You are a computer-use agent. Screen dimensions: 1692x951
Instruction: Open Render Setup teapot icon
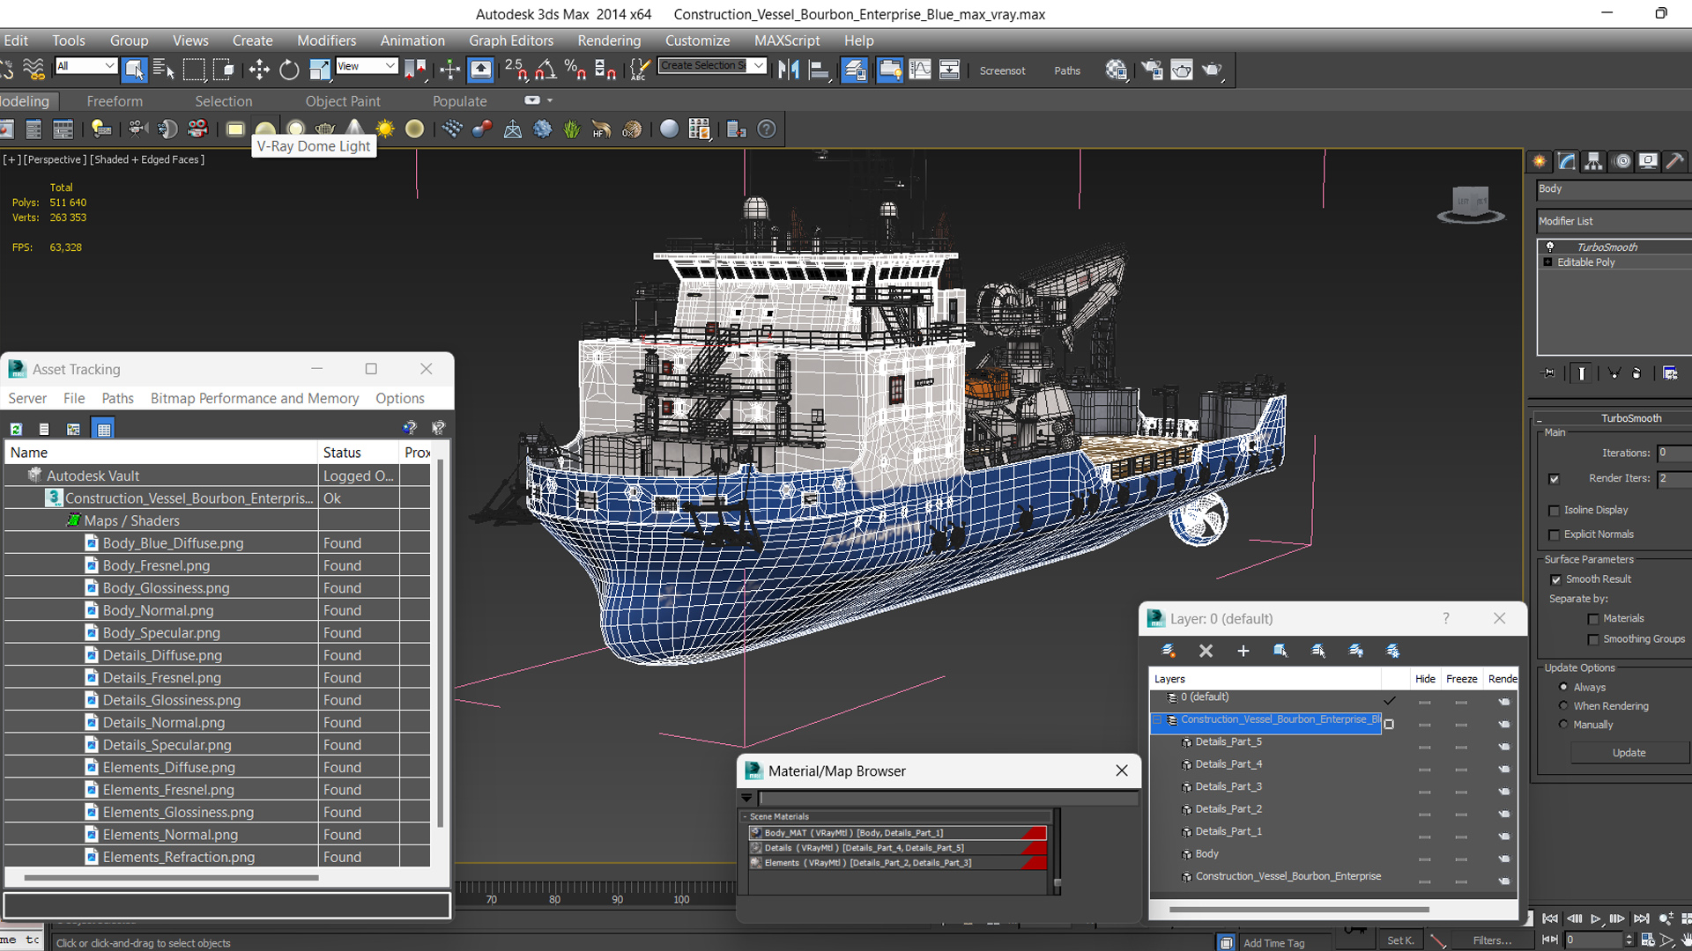pos(1152,70)
